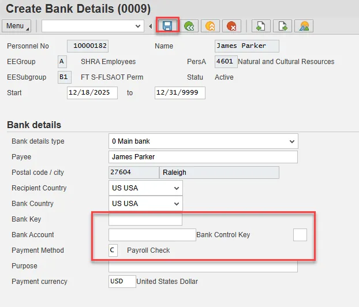
Task: Click the red Cancel icon
Action: [231, 26]
